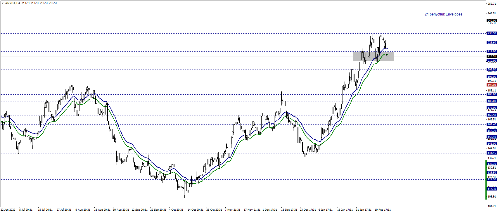This screenshot has height=213, width=498.
Task: Click the 121.50 price level label
Action: (x=492, y=179)
